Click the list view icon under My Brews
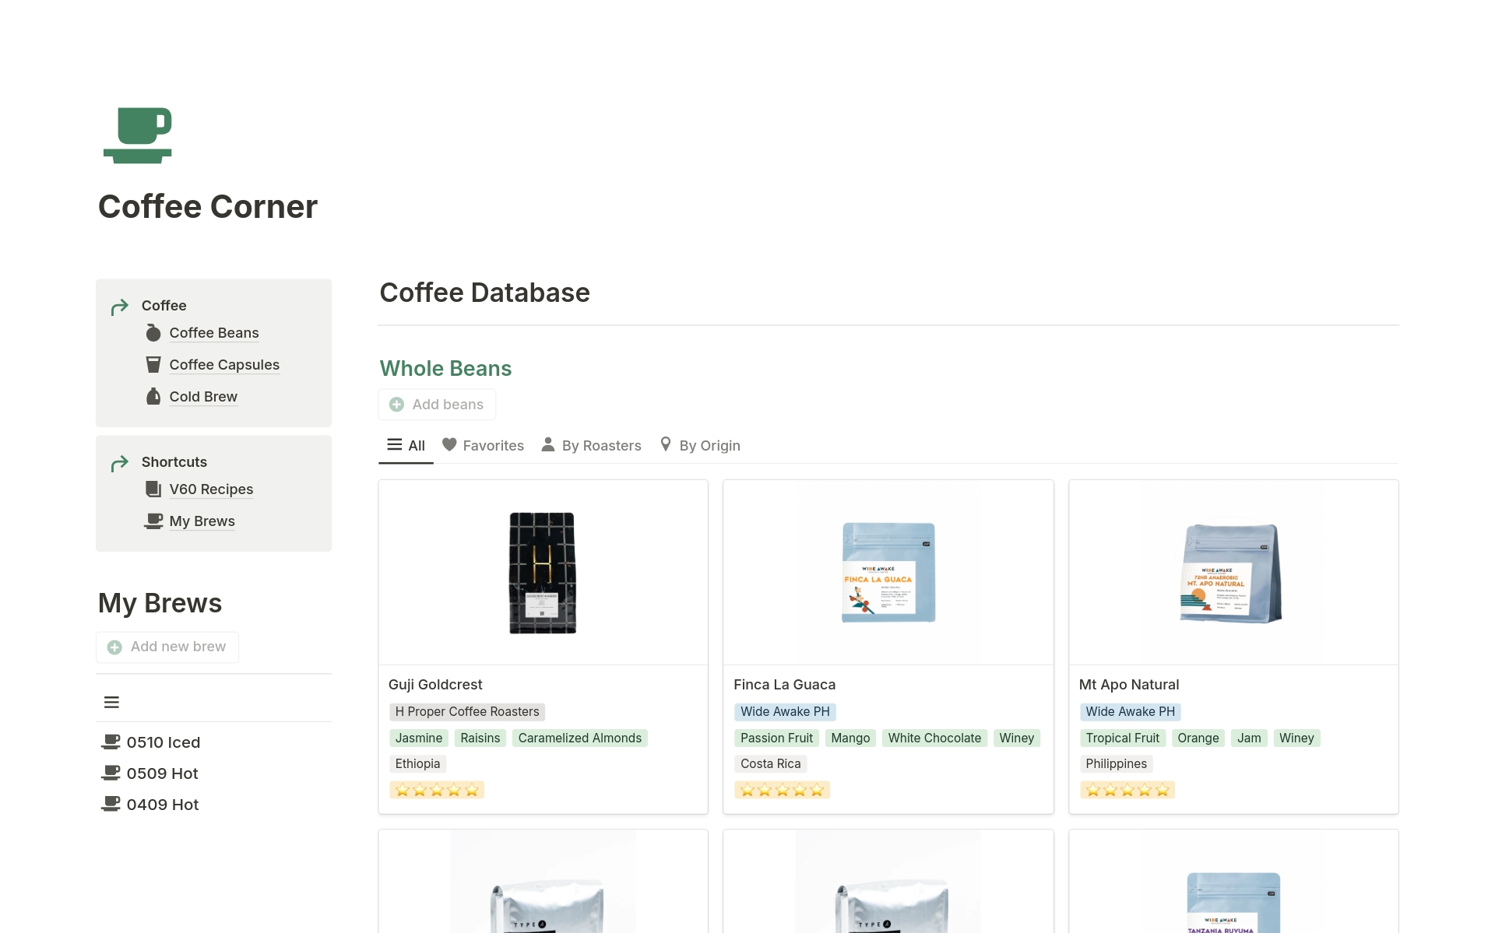Viewport: 1495px width, 933px height. [111, 702]
